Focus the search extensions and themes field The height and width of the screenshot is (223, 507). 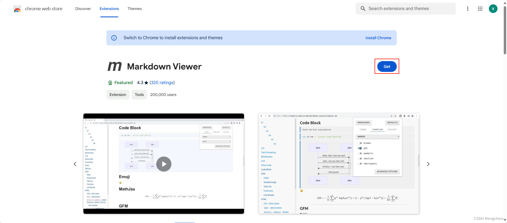(405, 9)
